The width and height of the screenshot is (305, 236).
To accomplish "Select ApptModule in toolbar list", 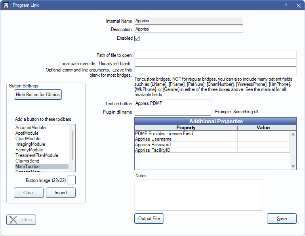I will coord(42,133).
